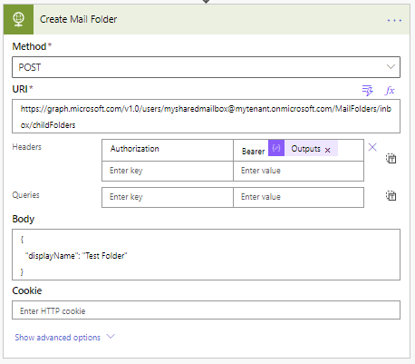Switch Headers to text mode icon
The image size is (415, 364).
pyautogui.click(x=391, y=159)
